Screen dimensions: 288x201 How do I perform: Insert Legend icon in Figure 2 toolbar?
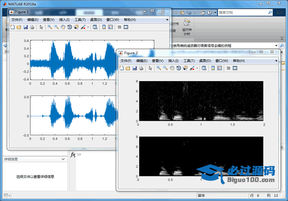point(220,68)
